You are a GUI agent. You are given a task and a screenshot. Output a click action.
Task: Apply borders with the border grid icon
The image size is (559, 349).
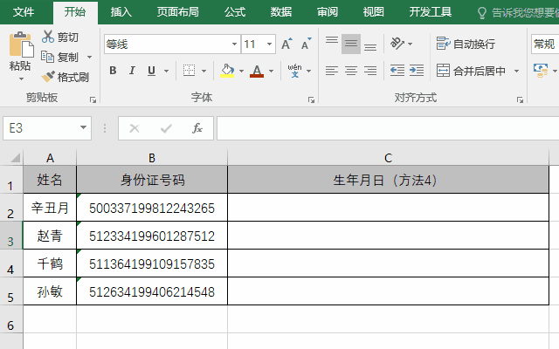click(x=189, y=71)
